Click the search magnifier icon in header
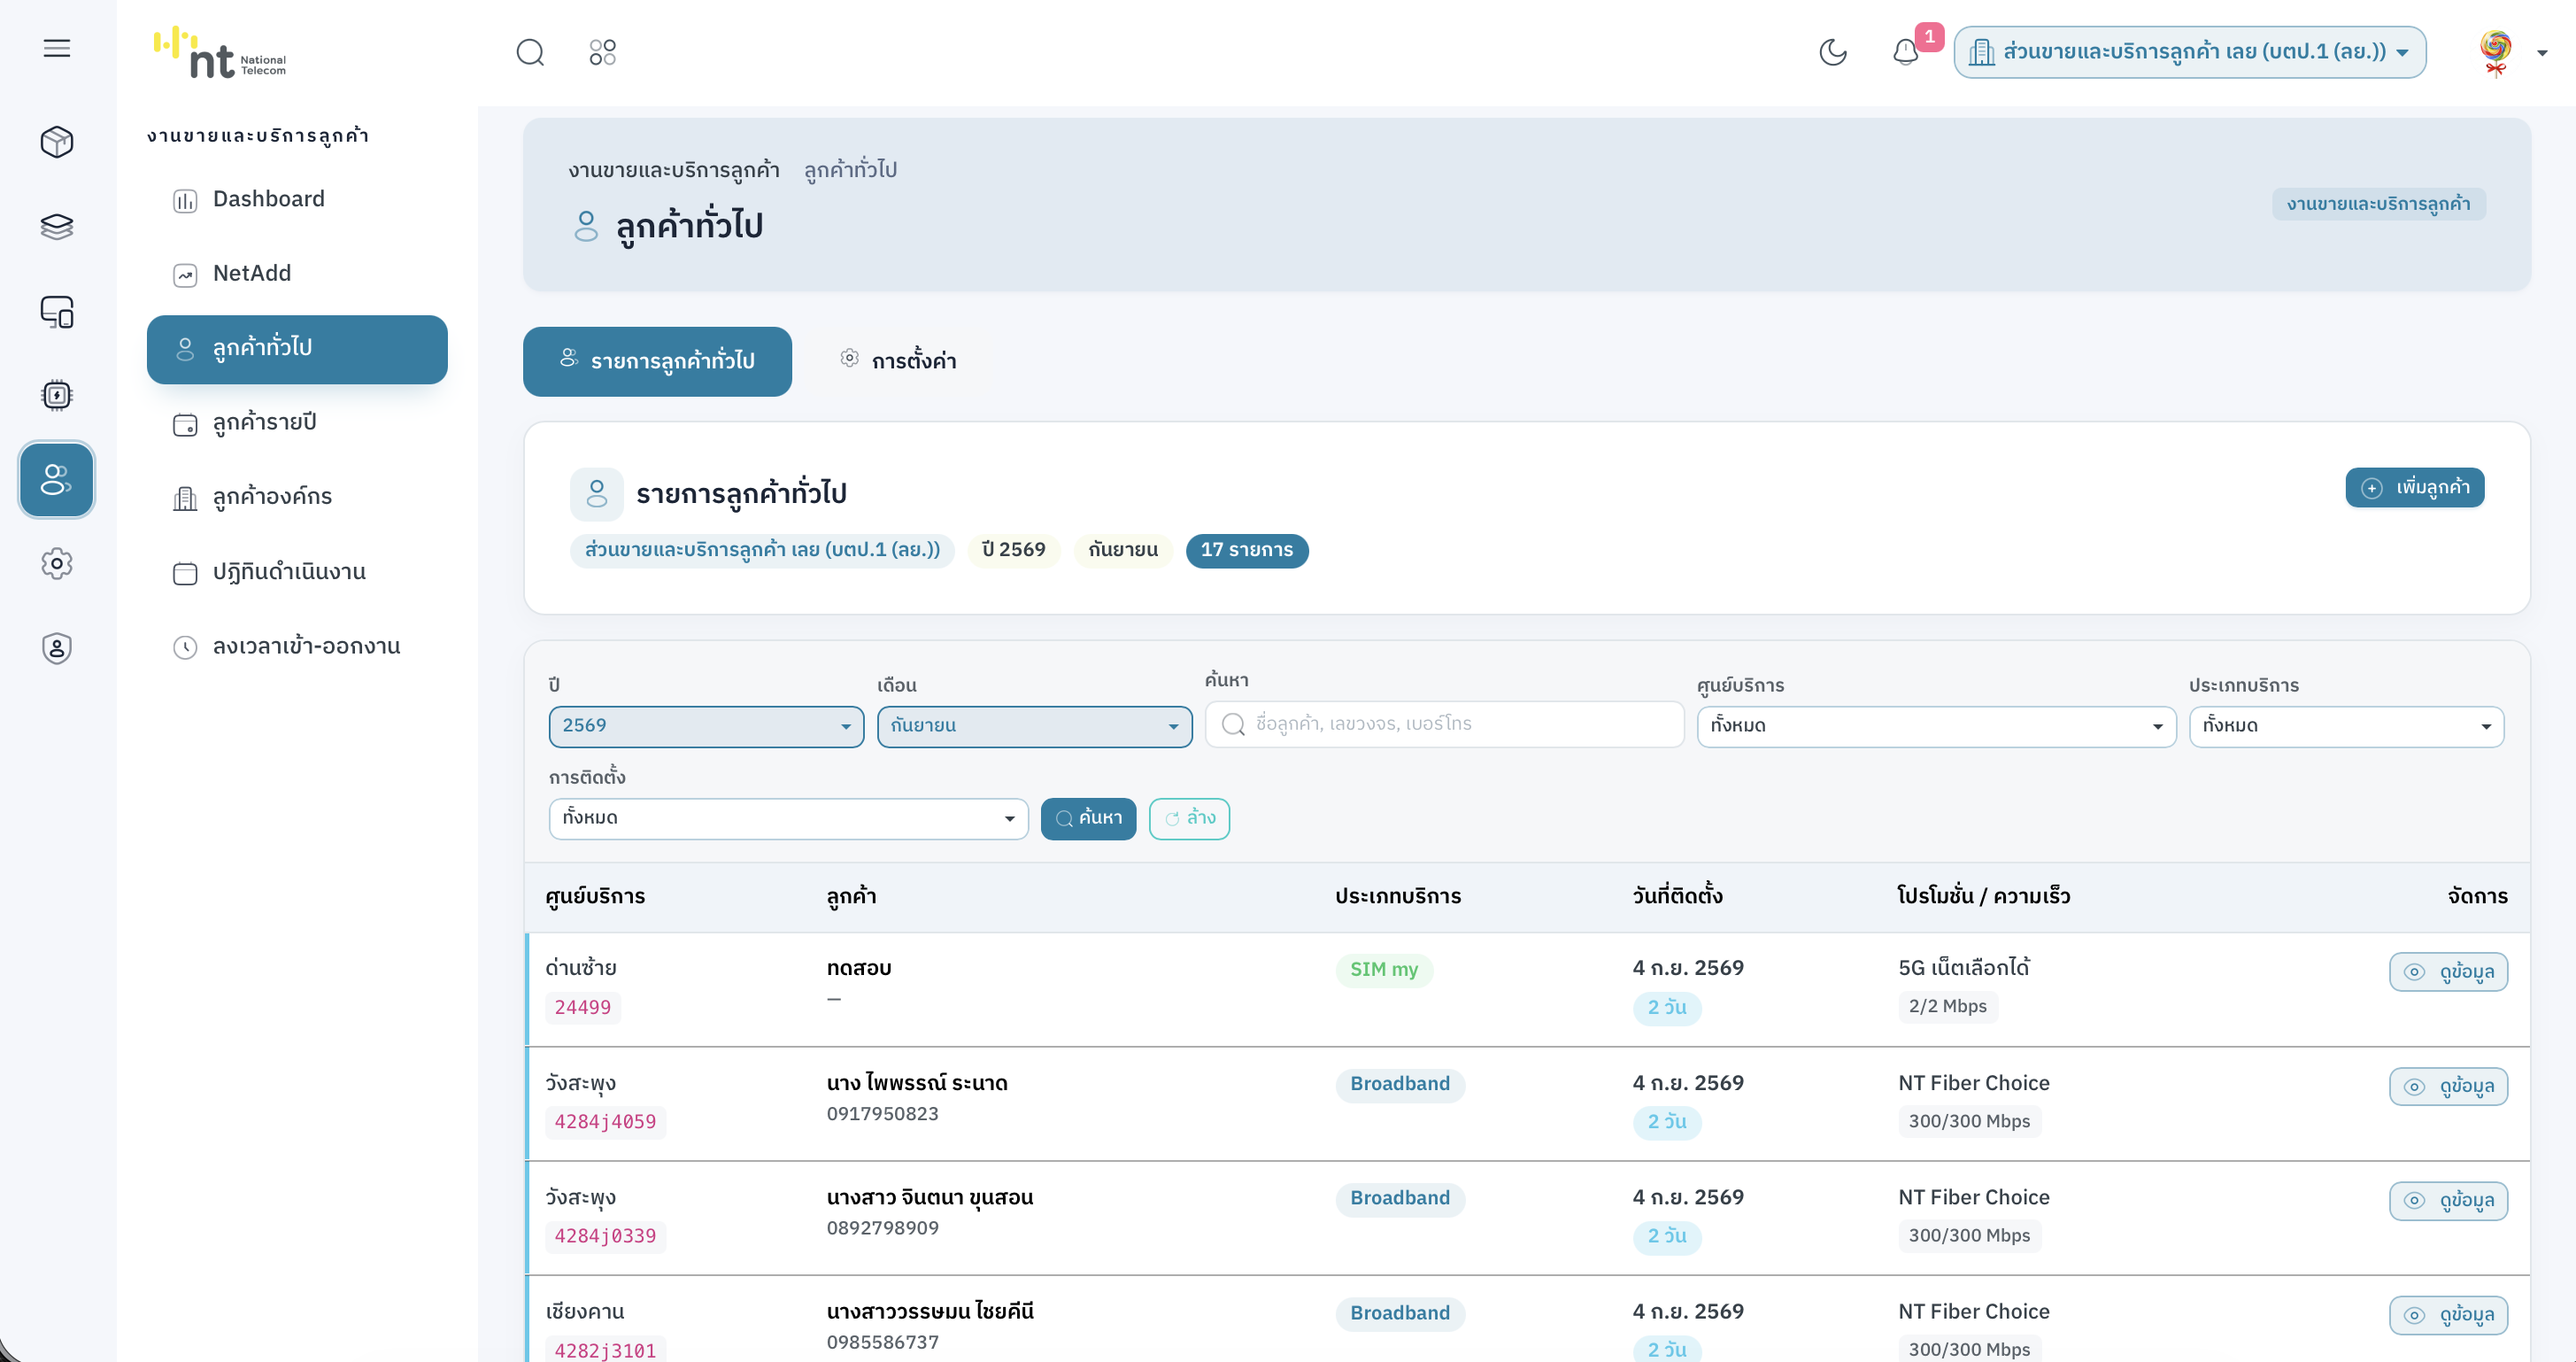This screenshot has height=1362, width=2576. [x=530, y=52]
